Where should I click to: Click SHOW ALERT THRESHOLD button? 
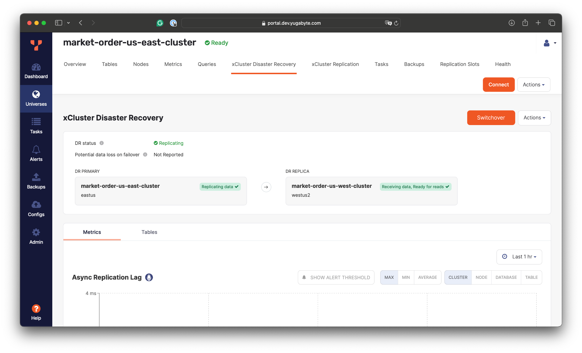tap(336, 277)
